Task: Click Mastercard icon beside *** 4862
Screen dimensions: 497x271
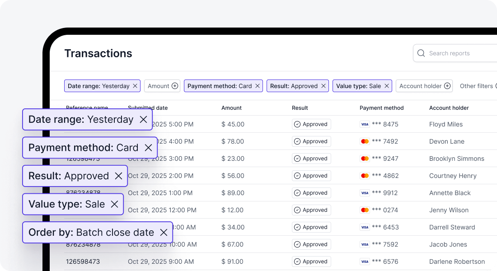Action: tap(365, 176)
